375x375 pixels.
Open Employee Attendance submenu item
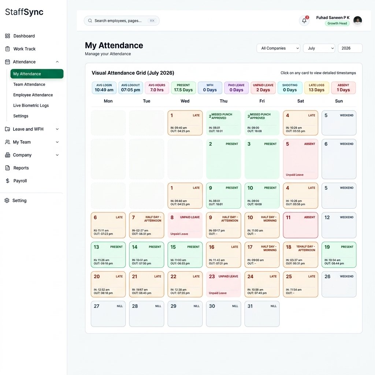pos(33,95)
